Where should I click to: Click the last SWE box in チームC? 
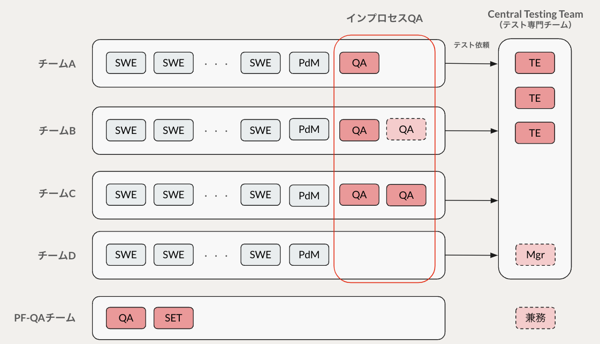click(260, 195)
